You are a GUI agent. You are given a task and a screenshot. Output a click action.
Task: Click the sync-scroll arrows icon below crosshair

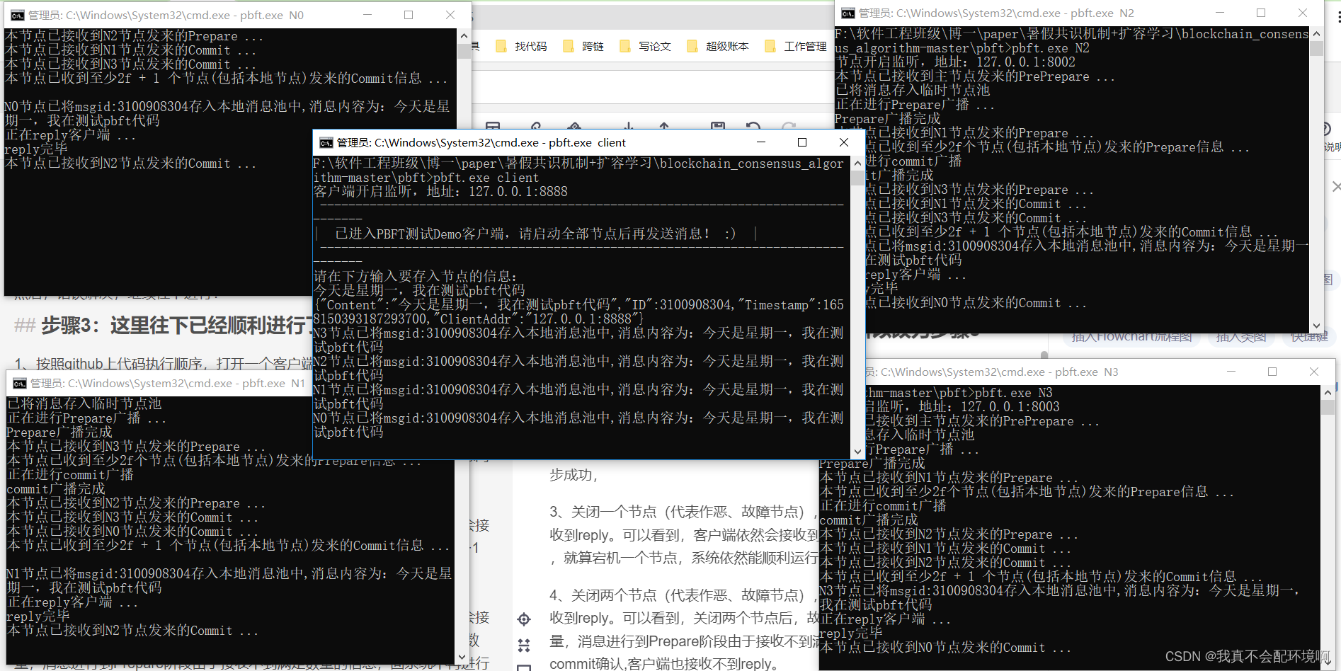click(x=524, y=645)
